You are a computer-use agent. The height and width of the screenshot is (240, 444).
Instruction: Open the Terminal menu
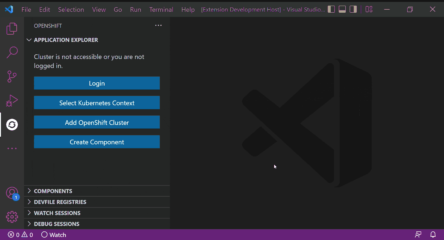click(x=161, y=10)
